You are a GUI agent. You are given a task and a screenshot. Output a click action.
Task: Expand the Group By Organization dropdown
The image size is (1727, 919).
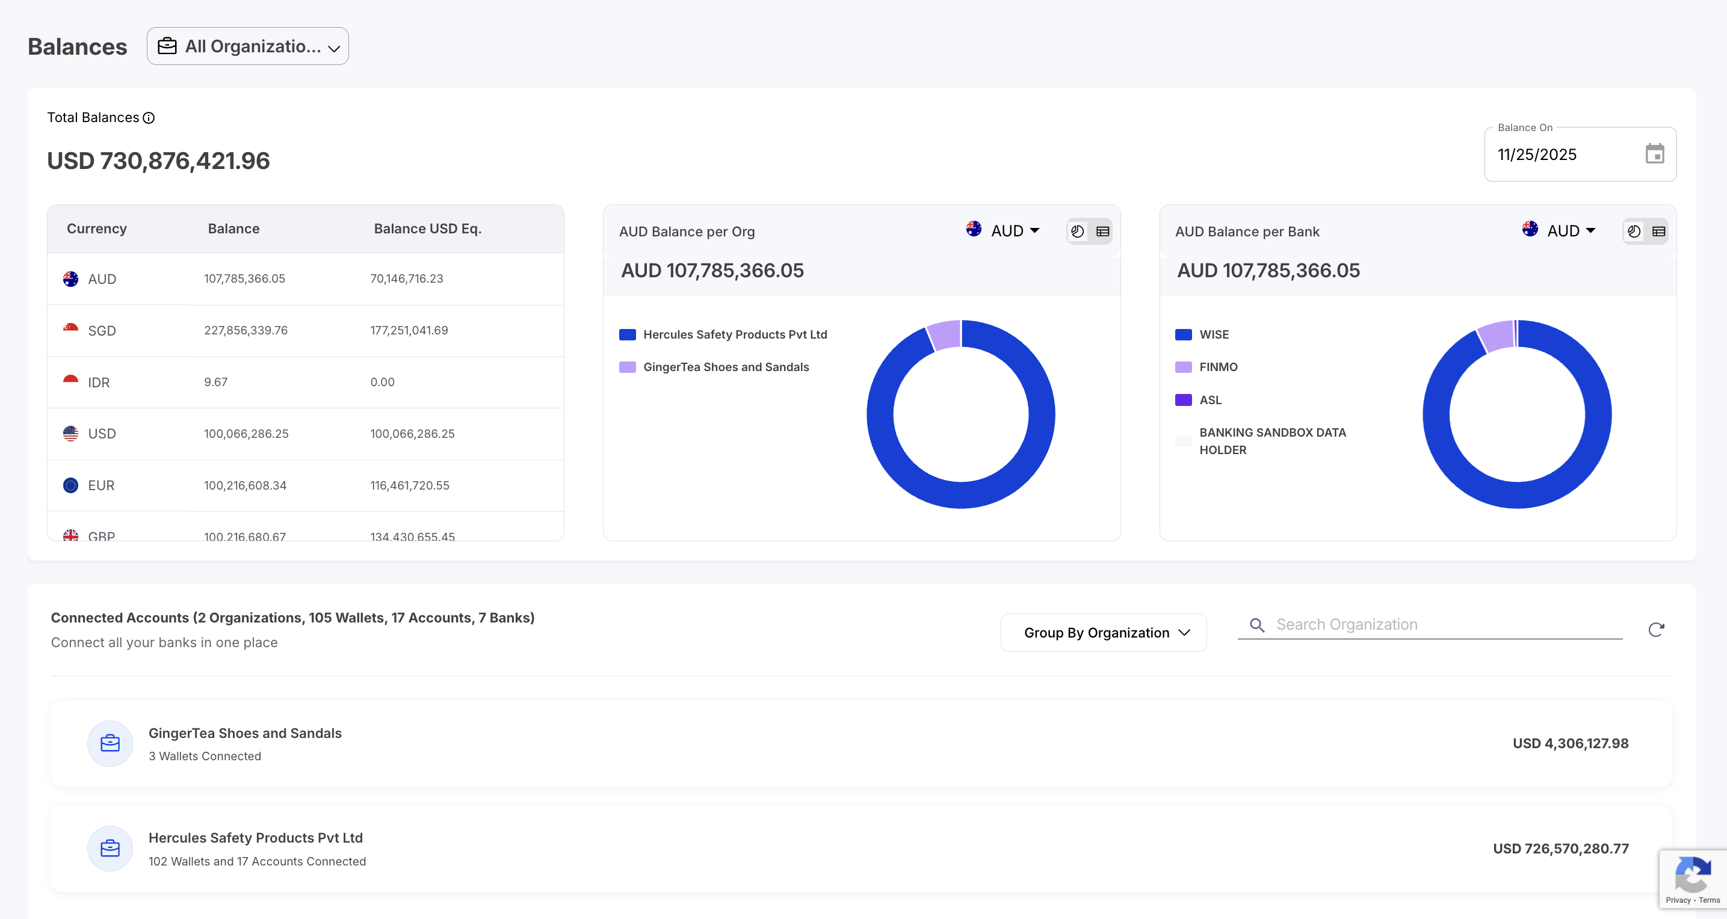[1104, 632]
